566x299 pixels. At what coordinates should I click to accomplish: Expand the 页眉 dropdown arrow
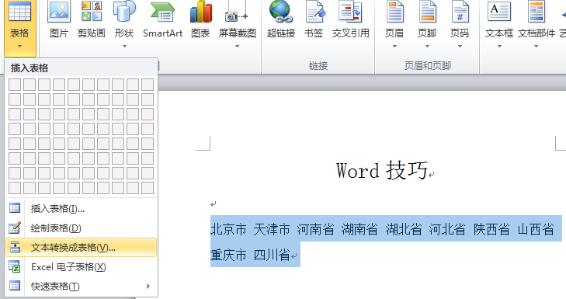(x=394, y=47)
